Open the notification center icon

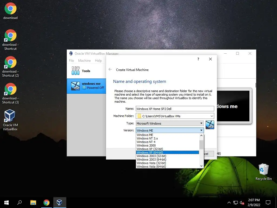(x=268, y=203)
